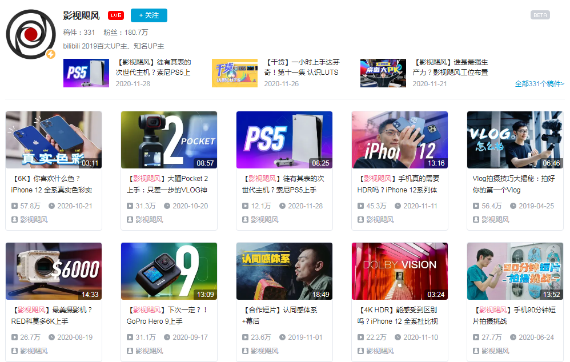
Task: Click the date 2020-09-17
Action: coord(190,337)
